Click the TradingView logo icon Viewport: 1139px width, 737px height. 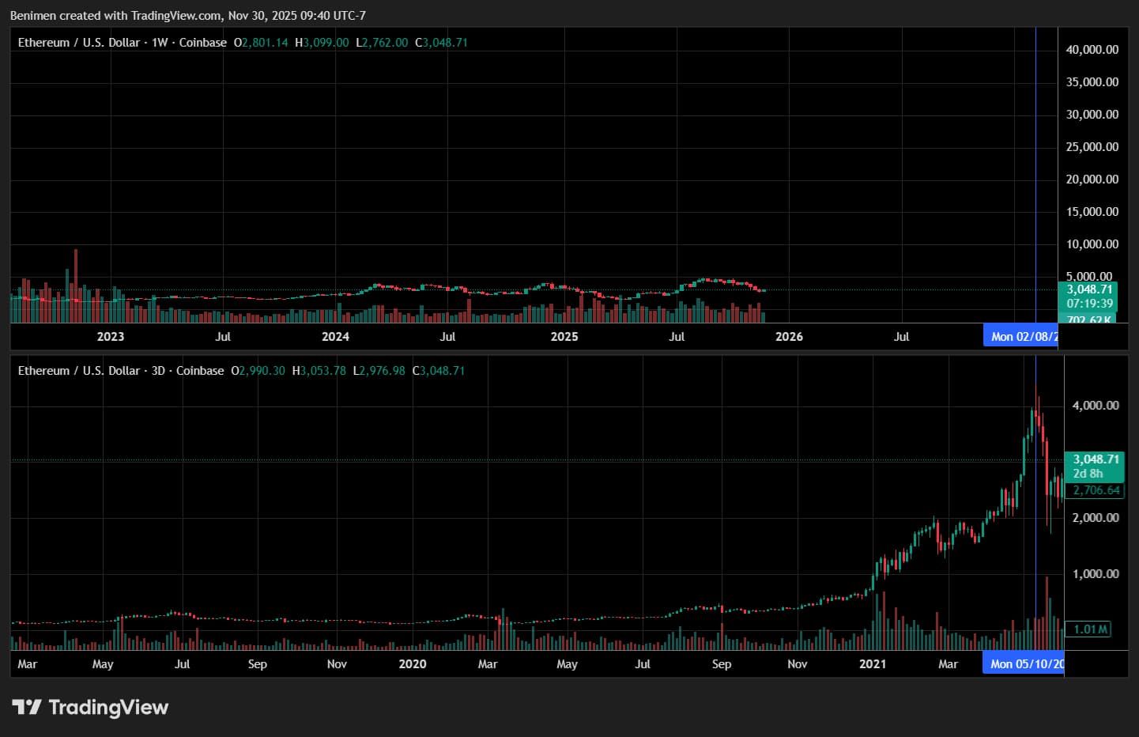point(26,707)
